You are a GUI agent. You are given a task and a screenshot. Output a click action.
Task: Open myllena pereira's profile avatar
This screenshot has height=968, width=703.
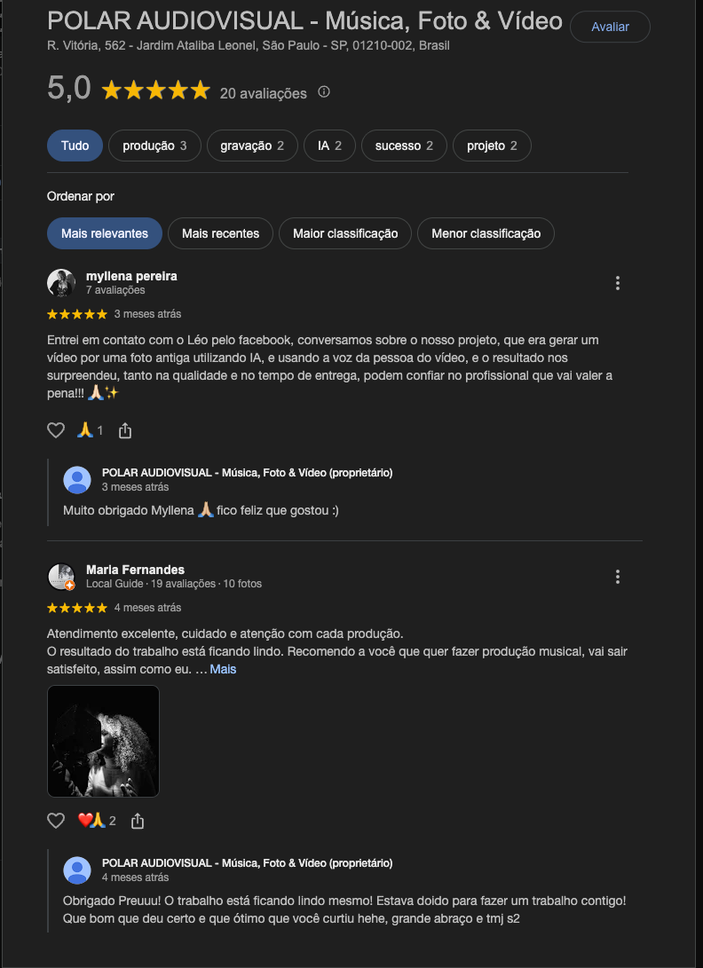pos(61,283)
